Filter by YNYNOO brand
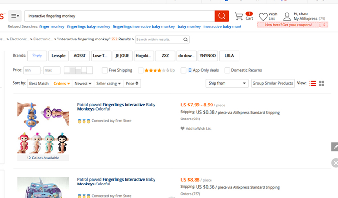 208,56
